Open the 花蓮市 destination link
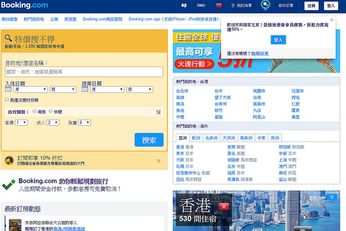 298,91
